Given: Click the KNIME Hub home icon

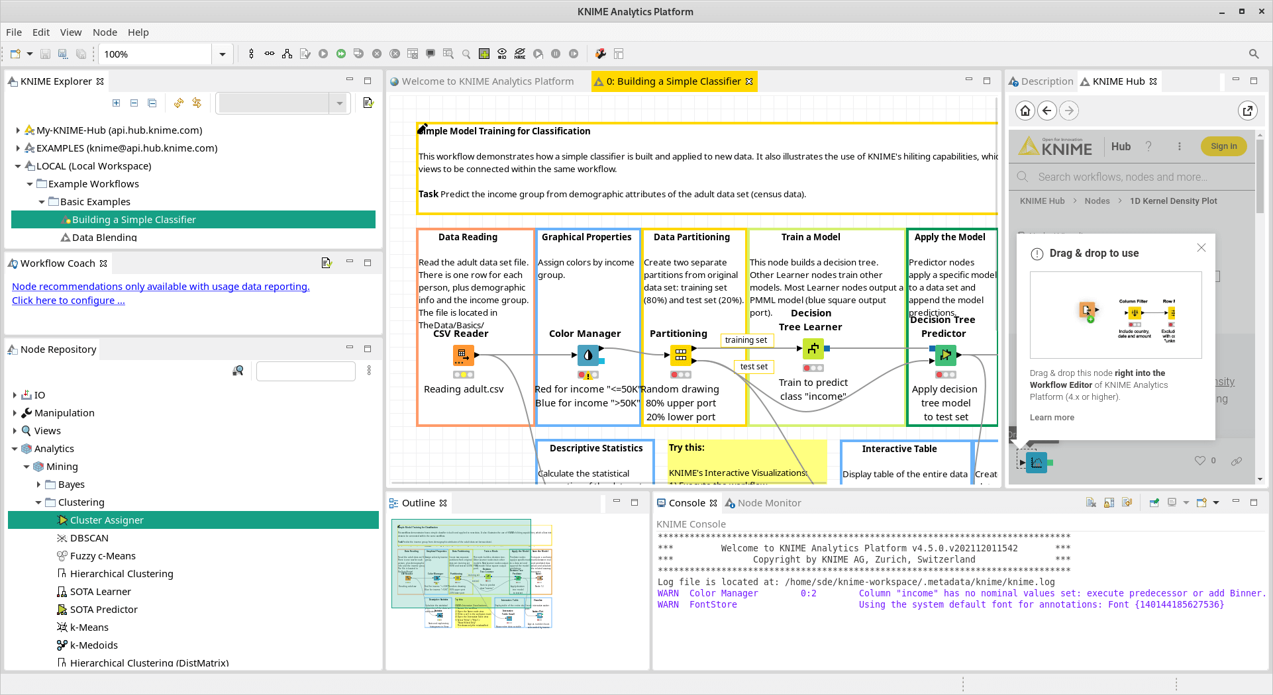Looking at the screenshot, I should coord(1025,111).
